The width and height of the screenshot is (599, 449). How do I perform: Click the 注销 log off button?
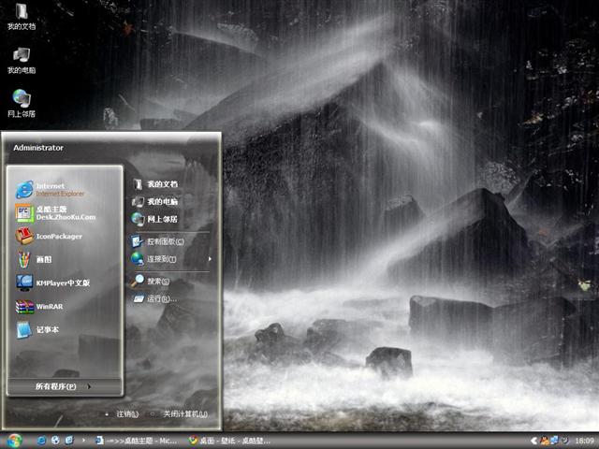[127, 414]
